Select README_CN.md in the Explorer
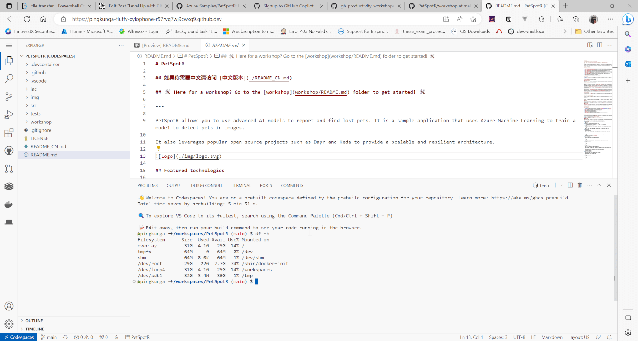 [x=48, y=146]
